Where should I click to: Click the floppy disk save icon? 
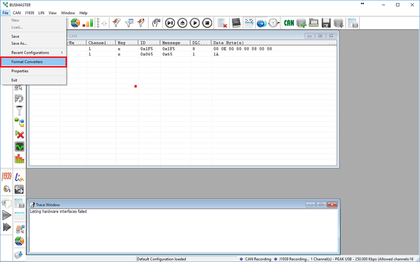click(x=326, y=23)
